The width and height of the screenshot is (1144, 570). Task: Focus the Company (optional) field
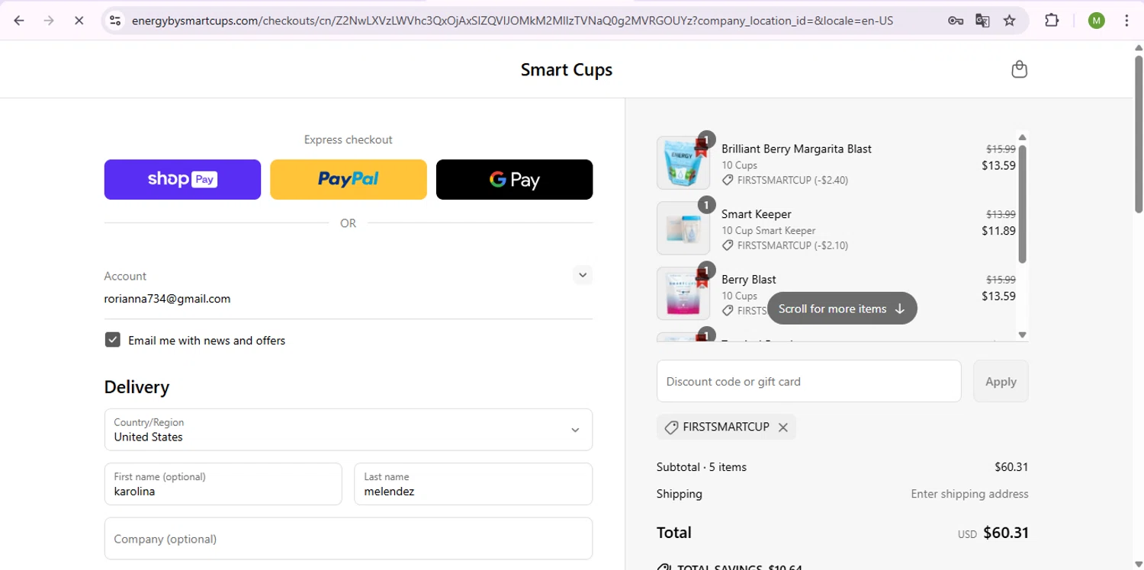coord(349,539)
